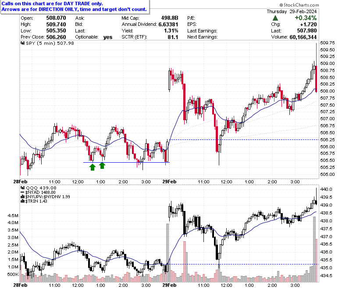Screen dimensions: 342x289
Task: Click the 509.75 price axis label
Action: pyautogui.click(x=328, y=43)
